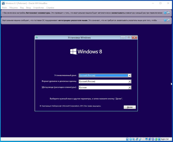The width and height of the screenshot is (173, 142).
Task: Click the "Русская" input method field
Action: pos(105,87)
